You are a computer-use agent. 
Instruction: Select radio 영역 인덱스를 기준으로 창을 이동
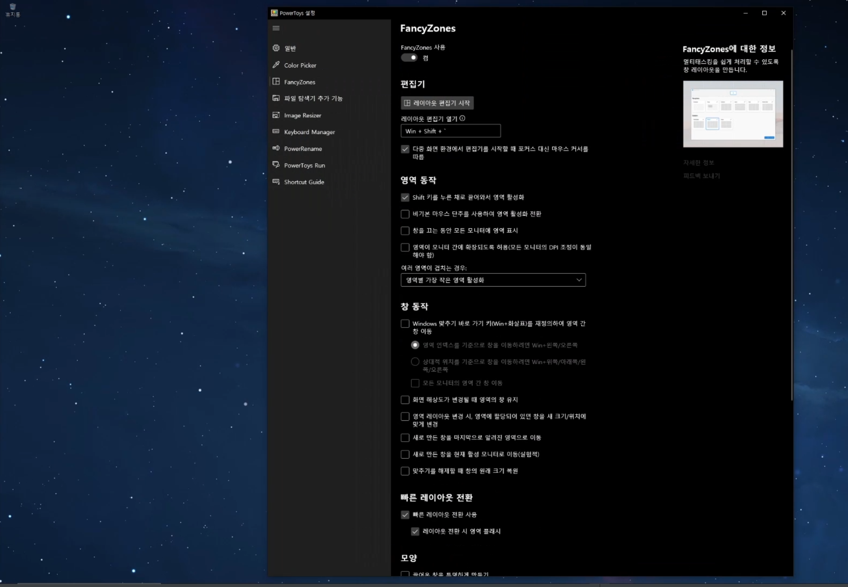415,345
